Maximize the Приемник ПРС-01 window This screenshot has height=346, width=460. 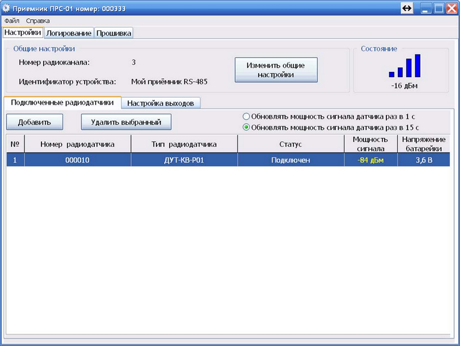tap(439, 8)
